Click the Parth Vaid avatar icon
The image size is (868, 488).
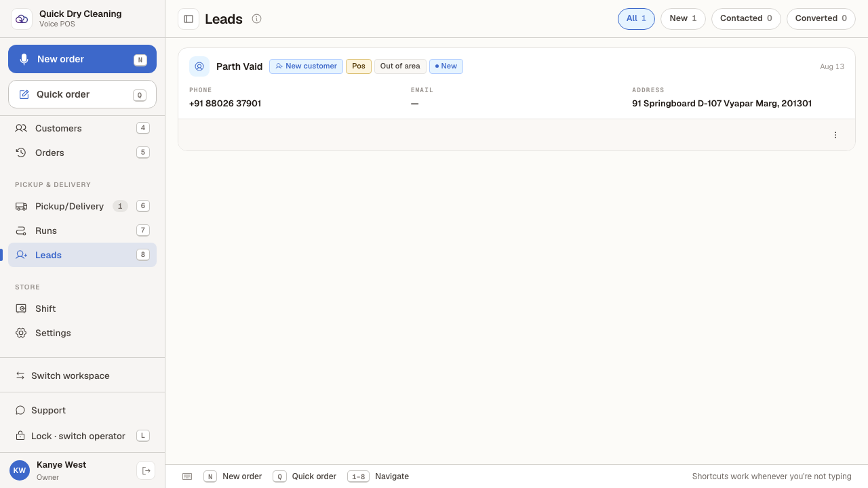[199, 66]
